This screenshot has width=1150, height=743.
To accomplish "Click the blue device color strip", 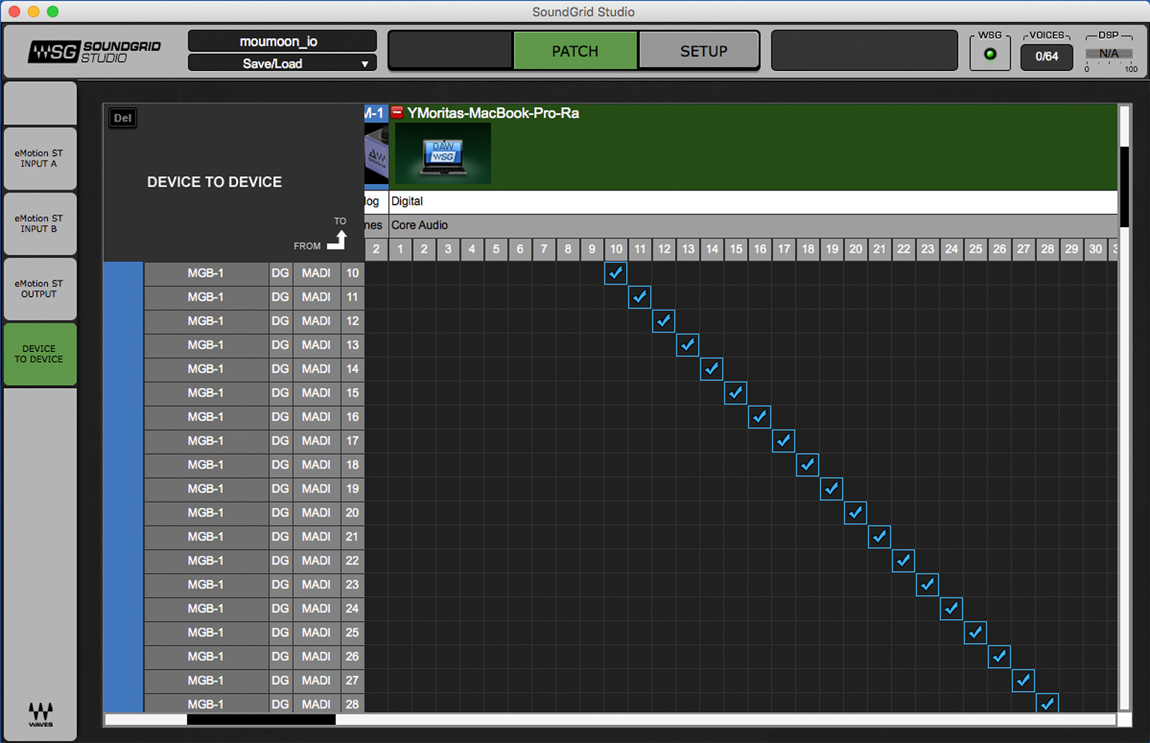I will 124,487.
